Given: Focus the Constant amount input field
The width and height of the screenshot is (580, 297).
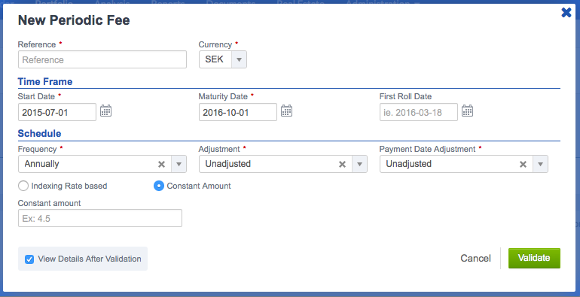Looking at the screenshot, I should (x=100, y=218).
